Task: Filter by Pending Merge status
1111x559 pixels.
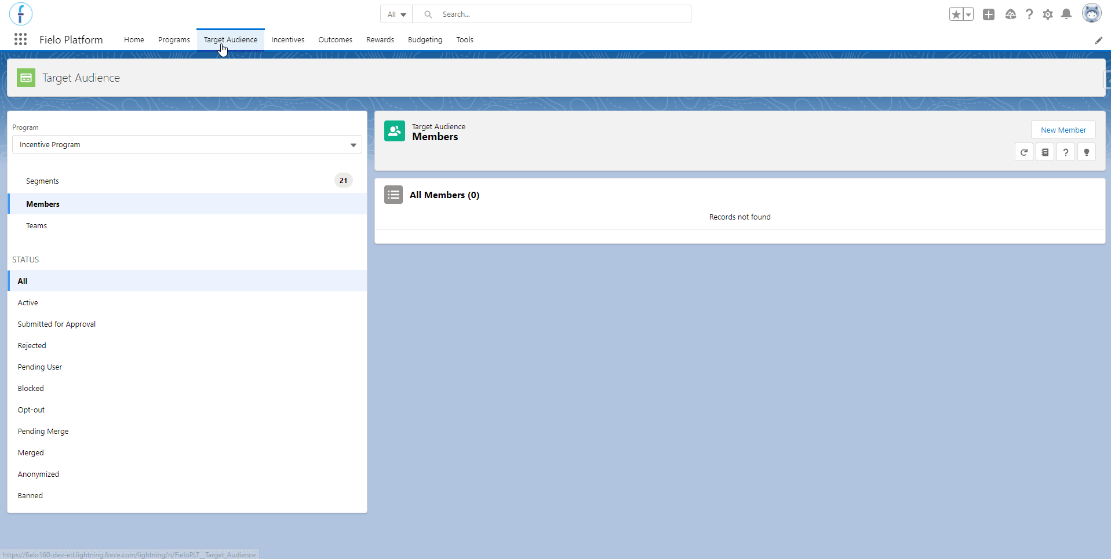Action: pos(187,431)
